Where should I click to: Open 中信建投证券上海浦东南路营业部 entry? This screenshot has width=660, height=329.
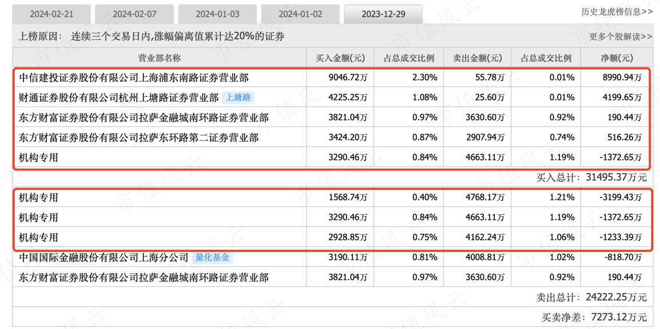134,77
